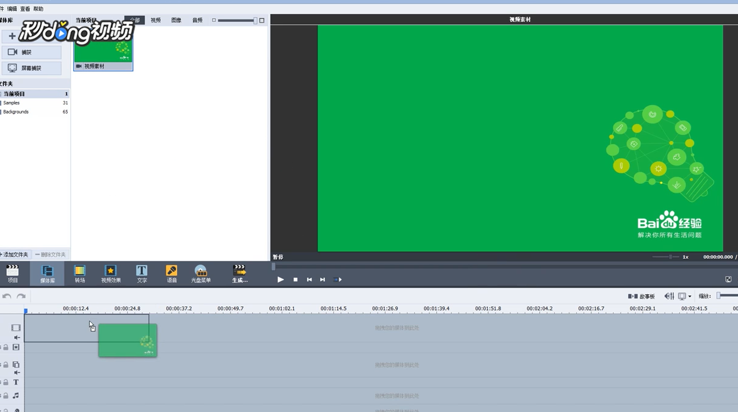
Task: Select the 视频素材 media thumbnail
Action: tap(103, 48)
